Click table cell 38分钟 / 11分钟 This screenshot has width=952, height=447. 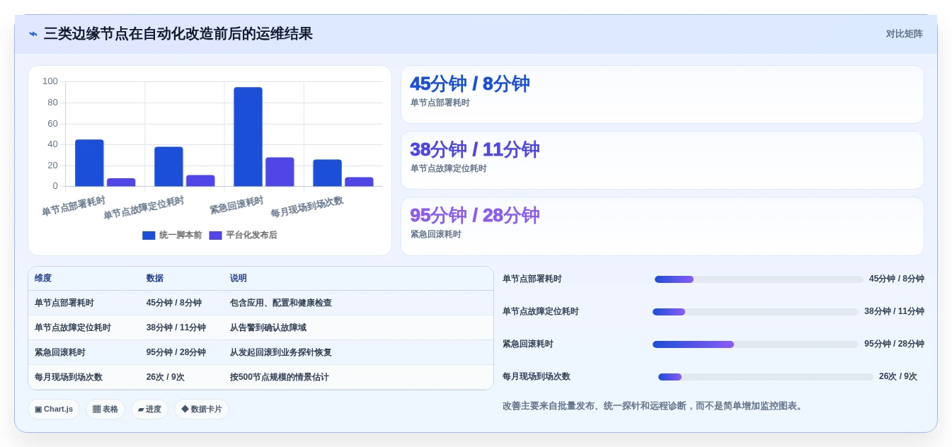coord(176,327)
